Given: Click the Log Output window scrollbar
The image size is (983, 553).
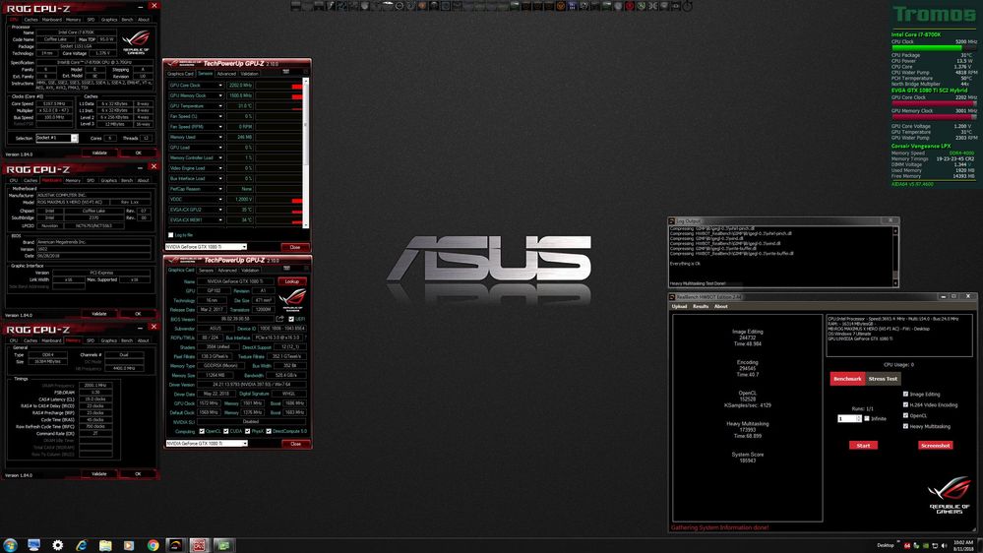Looking at the screenshot, I should [895, 257].
